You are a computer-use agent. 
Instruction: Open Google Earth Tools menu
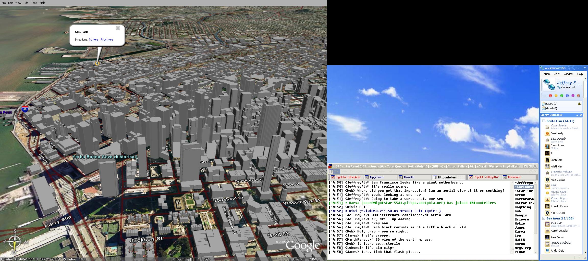tap(34, 3)
